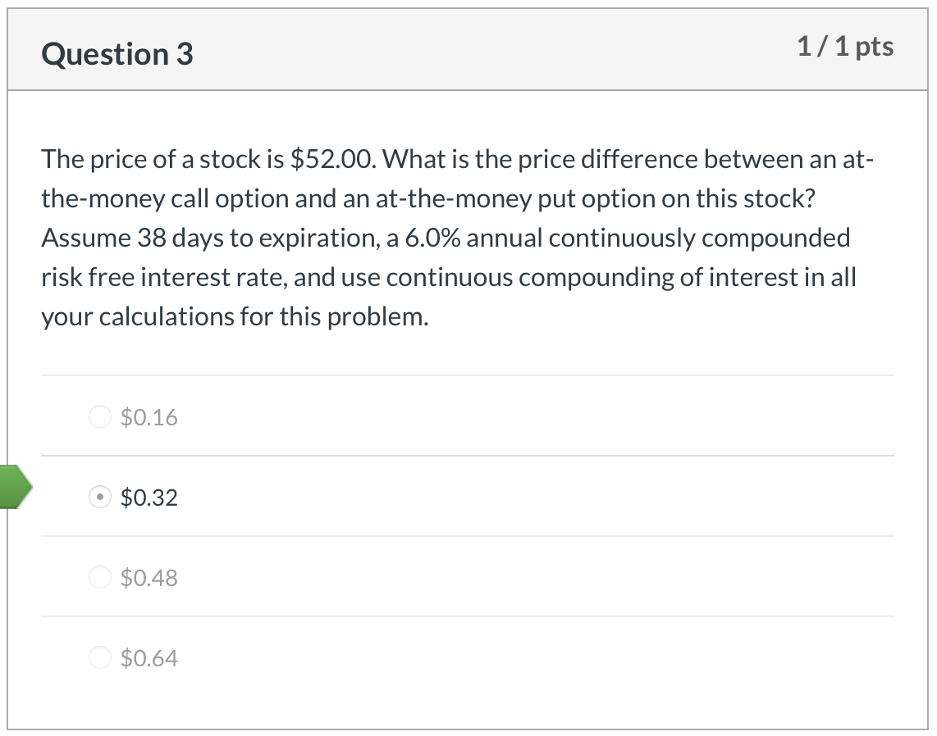
Task: Click the empty radio circle beside $0.16
Action: (x=99, y=416)
